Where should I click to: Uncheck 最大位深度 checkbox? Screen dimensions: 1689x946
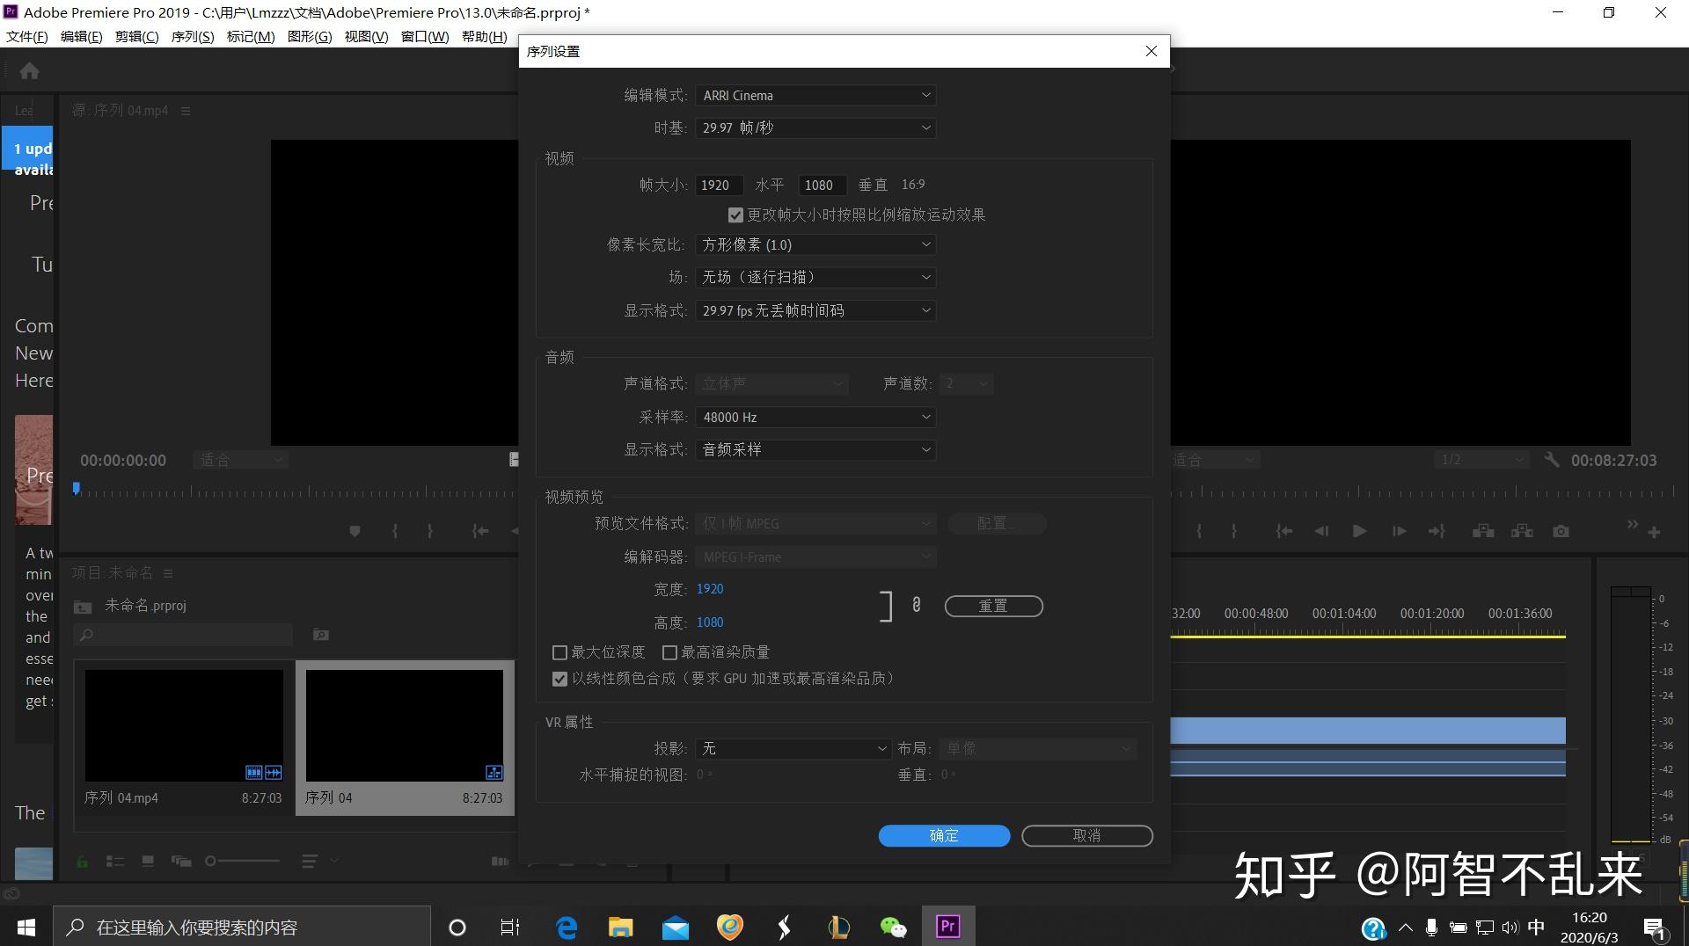pyautogui.click(x=560, y=651)
